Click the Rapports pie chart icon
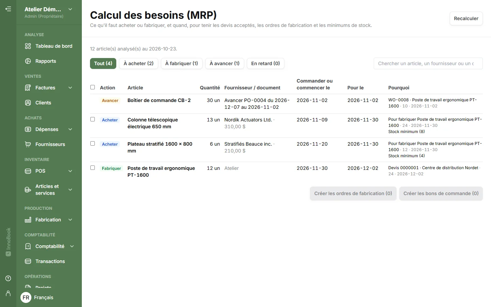Viewport: 491px width, 307px height. 28,61
